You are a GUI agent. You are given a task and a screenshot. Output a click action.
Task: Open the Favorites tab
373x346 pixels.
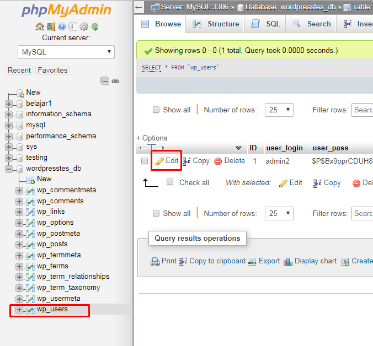pos(52,71)
